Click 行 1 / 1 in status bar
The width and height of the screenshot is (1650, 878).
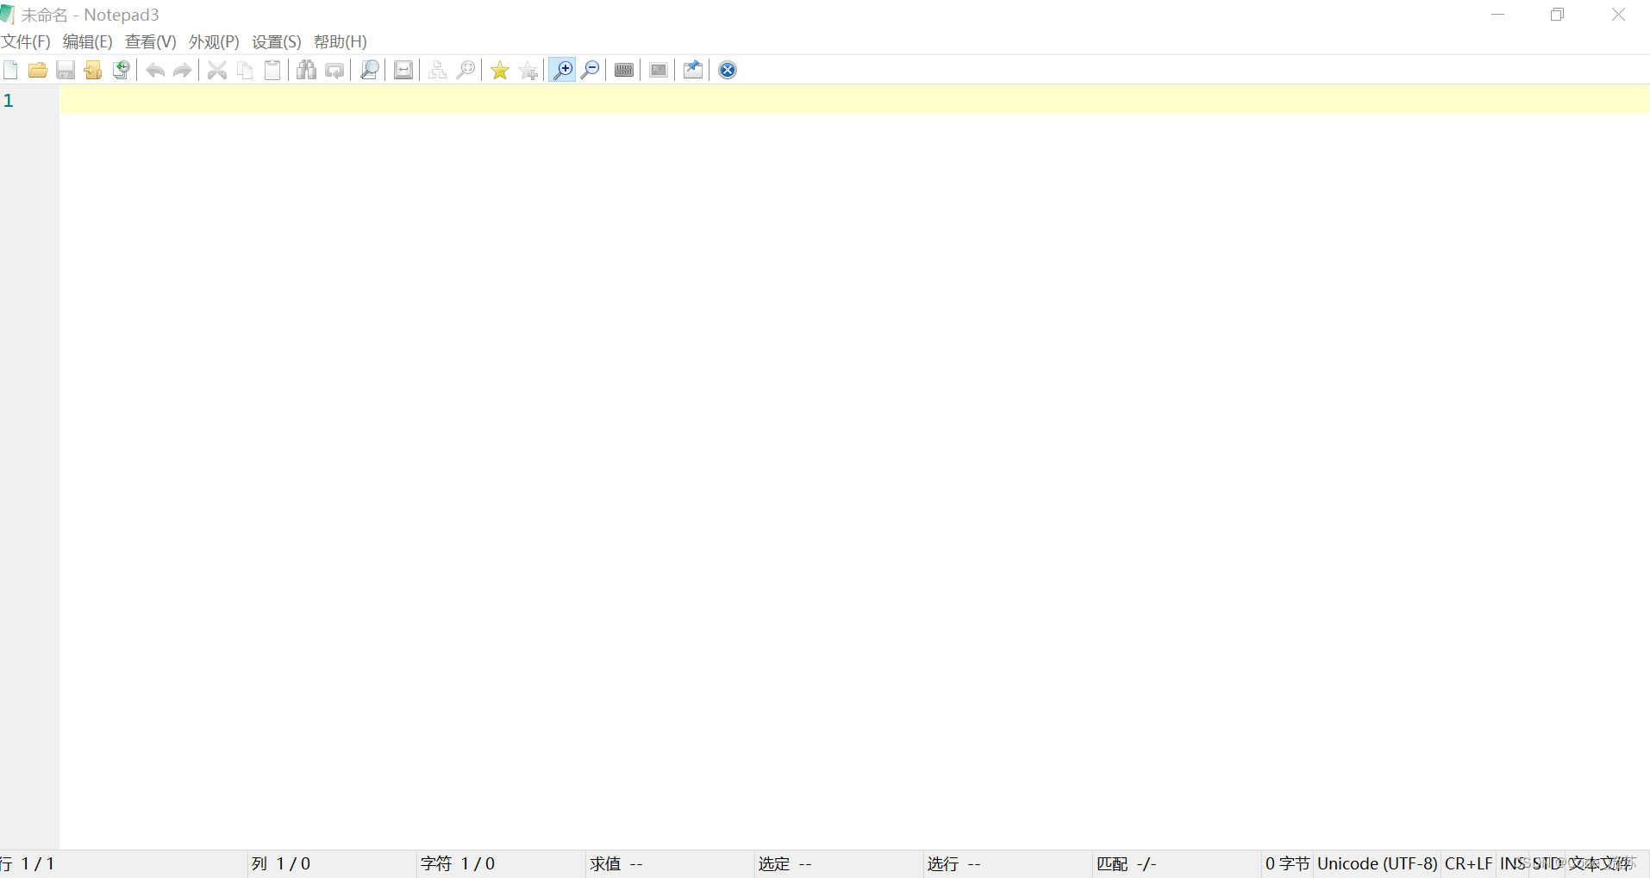point(28,863)
